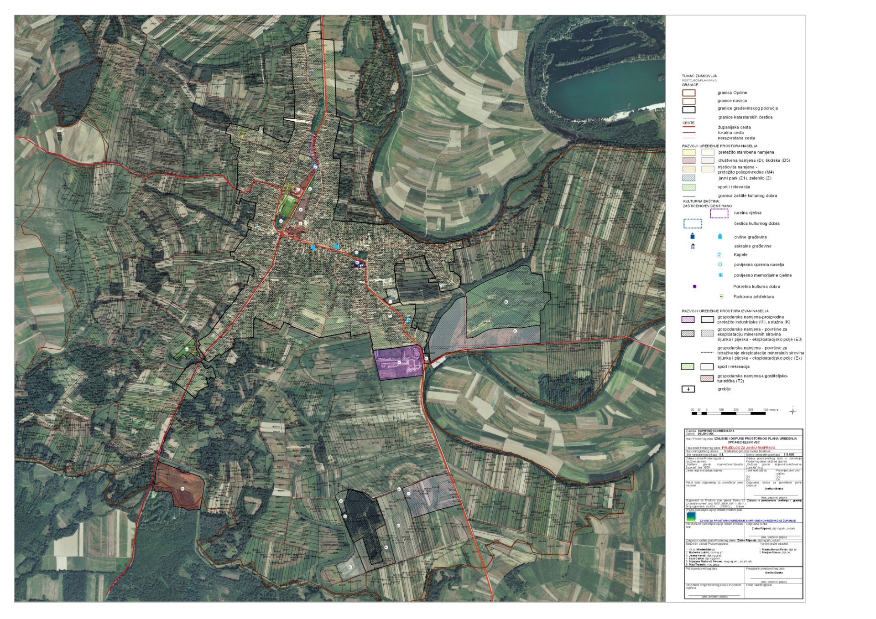Screen dimensions: 876x619
Task: Click the dark blue civilne građevine legend icon
Action: (693, 236)
